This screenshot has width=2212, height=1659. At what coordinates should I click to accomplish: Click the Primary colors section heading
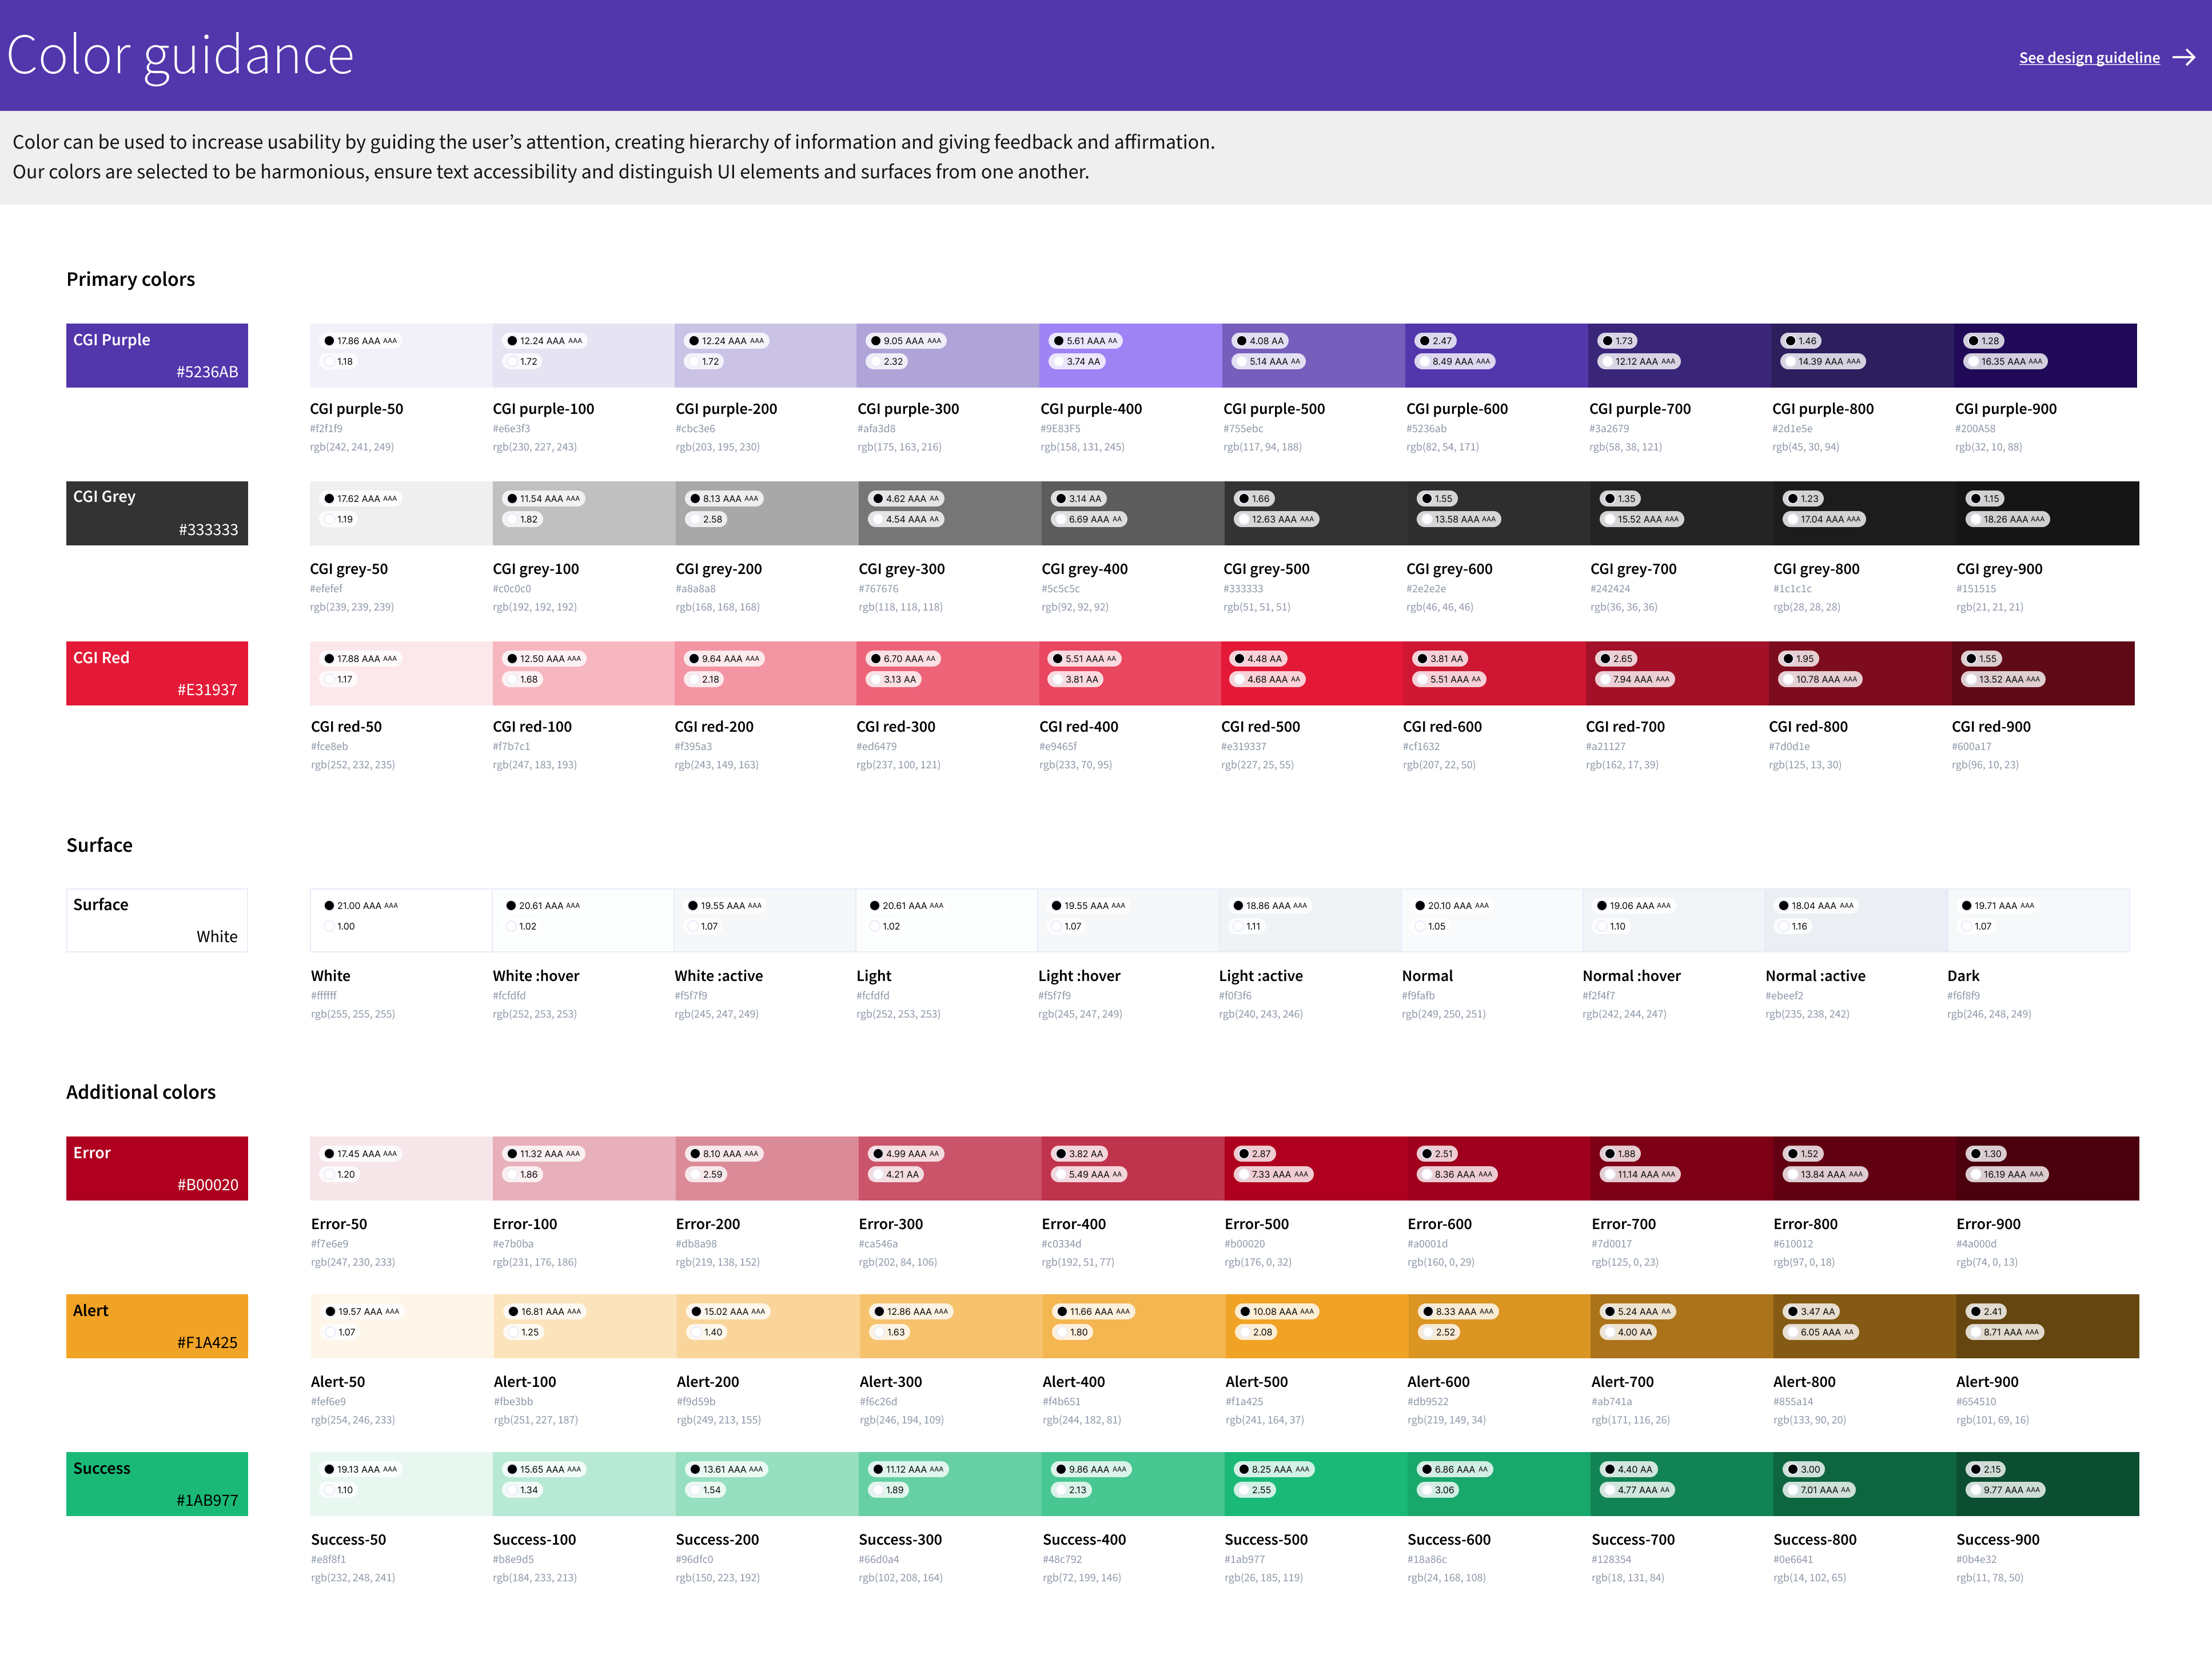click(x=131, y=279)
